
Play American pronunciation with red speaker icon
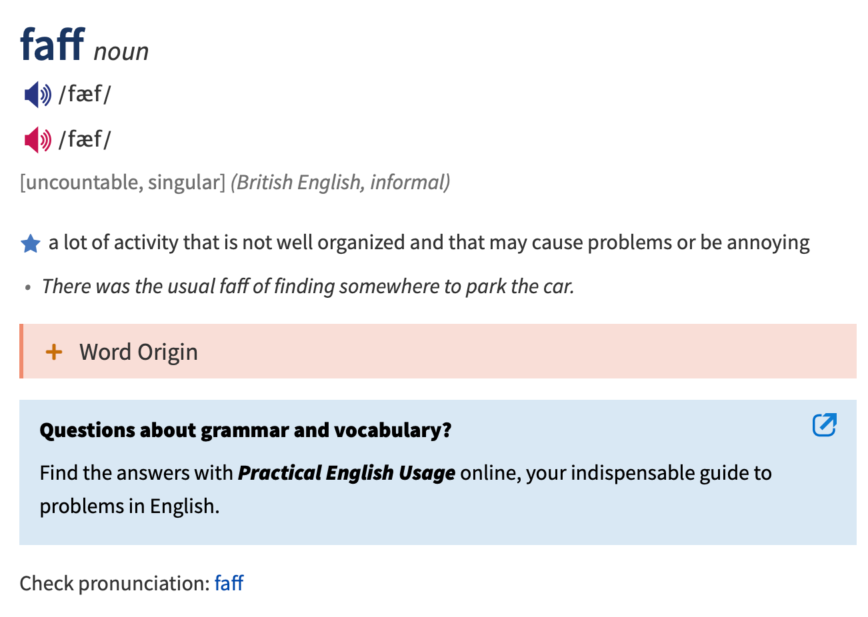(37, 140)
